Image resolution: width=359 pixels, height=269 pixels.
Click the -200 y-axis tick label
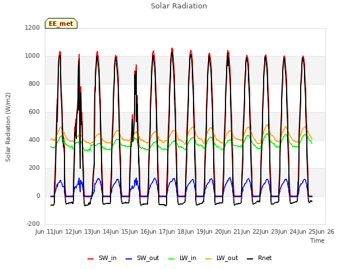33,224
